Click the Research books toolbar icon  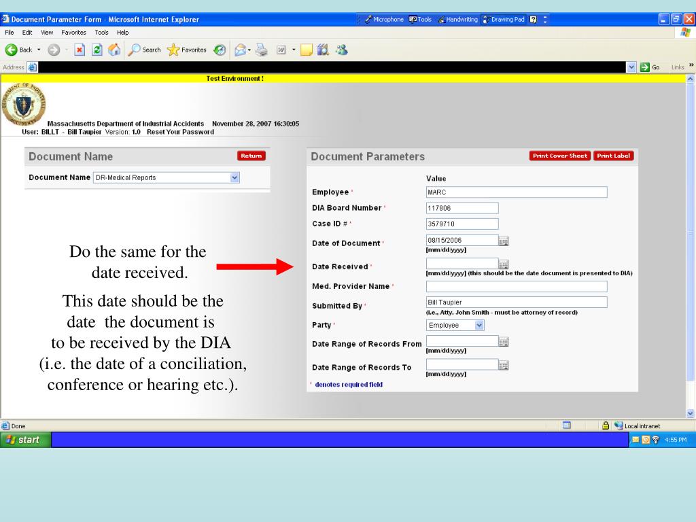323,50
